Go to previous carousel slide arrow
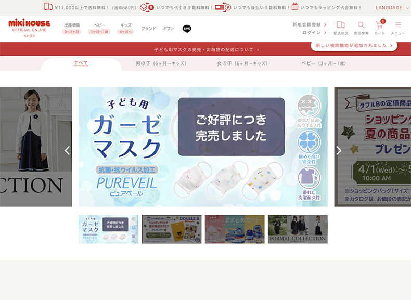 pyautogui.click(x=67, y=150)
